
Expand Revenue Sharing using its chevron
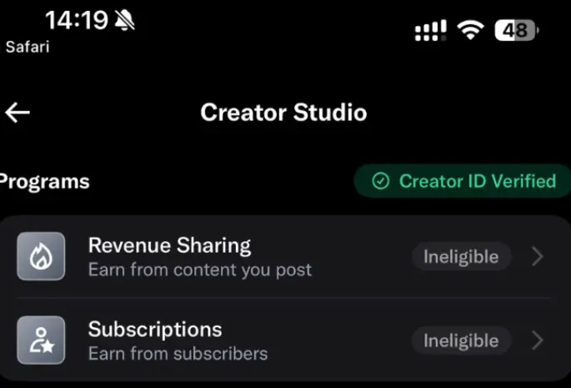[538, 257]
